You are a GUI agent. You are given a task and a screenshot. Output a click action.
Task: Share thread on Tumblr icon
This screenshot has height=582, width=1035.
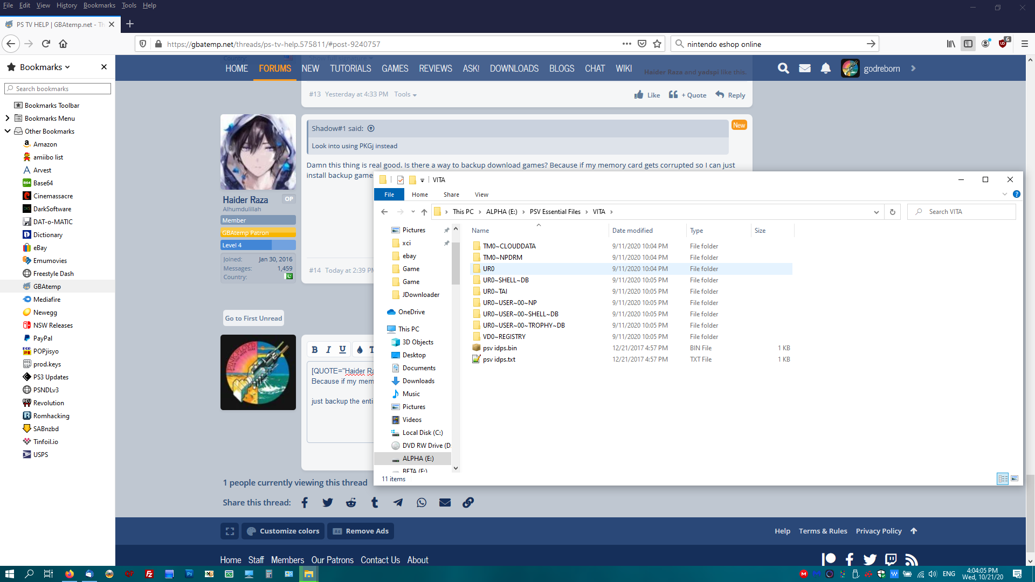pos(375,502)
